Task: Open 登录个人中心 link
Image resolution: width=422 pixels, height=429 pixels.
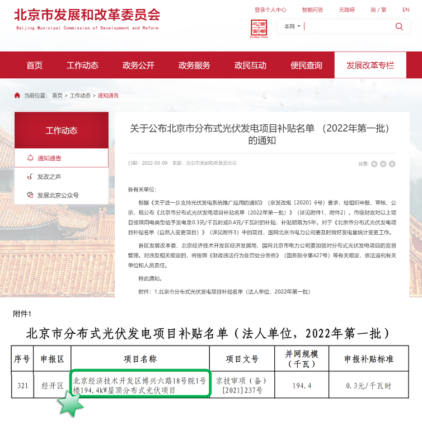Action: (x=270, y=10)
